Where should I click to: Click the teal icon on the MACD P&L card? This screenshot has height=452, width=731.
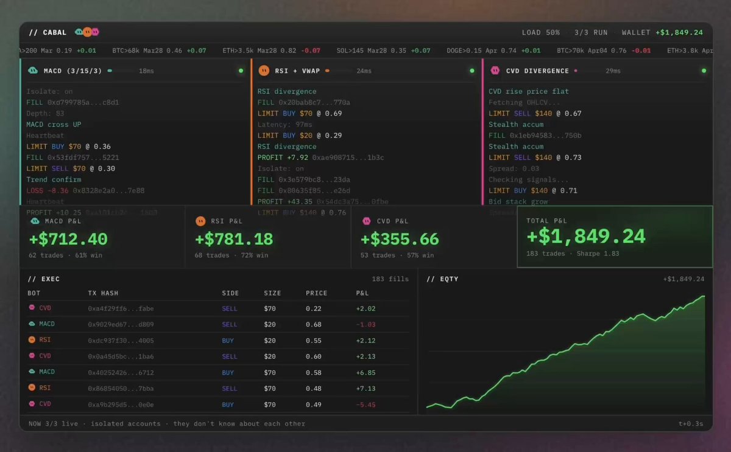point(35,221)
